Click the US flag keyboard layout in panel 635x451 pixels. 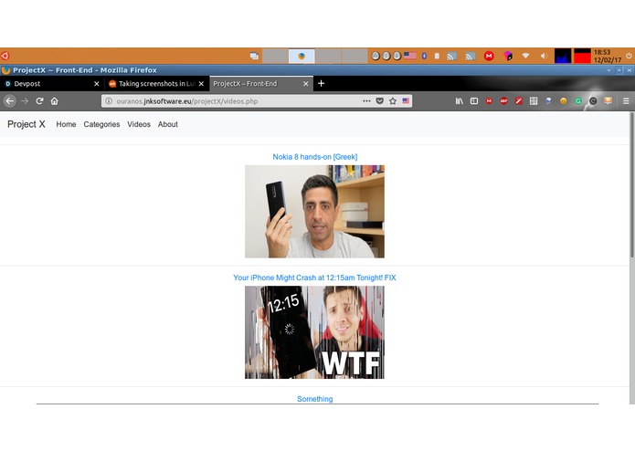click(410, 56)
